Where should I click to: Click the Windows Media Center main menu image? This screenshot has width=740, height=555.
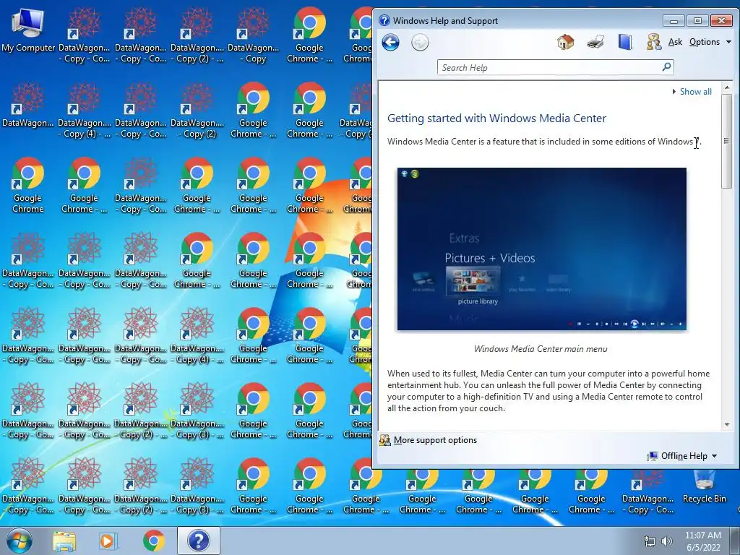542,249
